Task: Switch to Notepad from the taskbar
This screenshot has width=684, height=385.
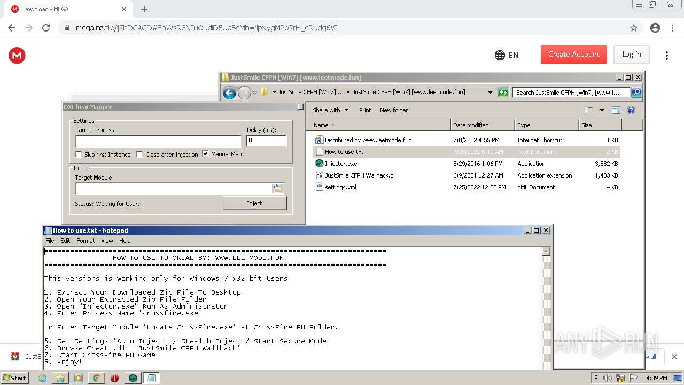Action: [x=151, y=378]
